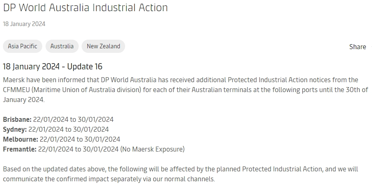Click the Brisbane date range text
Image resolution: width=372 pixels, height=185 pixels.
(73, 119)
